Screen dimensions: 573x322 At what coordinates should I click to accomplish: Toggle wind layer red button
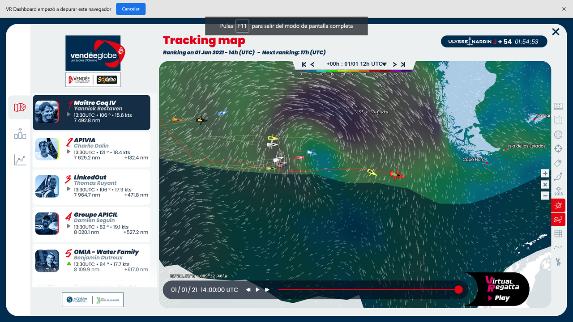tap(558, 220)
